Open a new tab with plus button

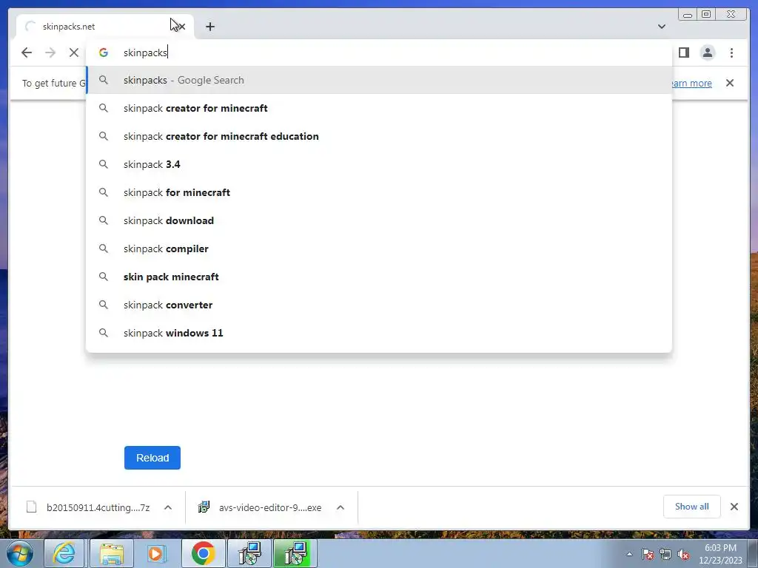tap(209, 27)
